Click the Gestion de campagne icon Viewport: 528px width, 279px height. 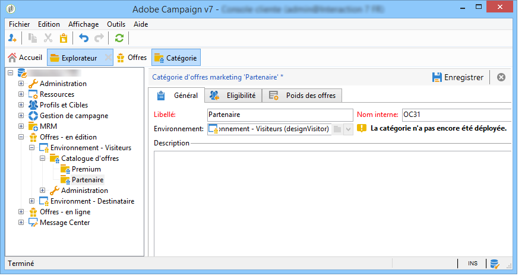coord(33,116)
